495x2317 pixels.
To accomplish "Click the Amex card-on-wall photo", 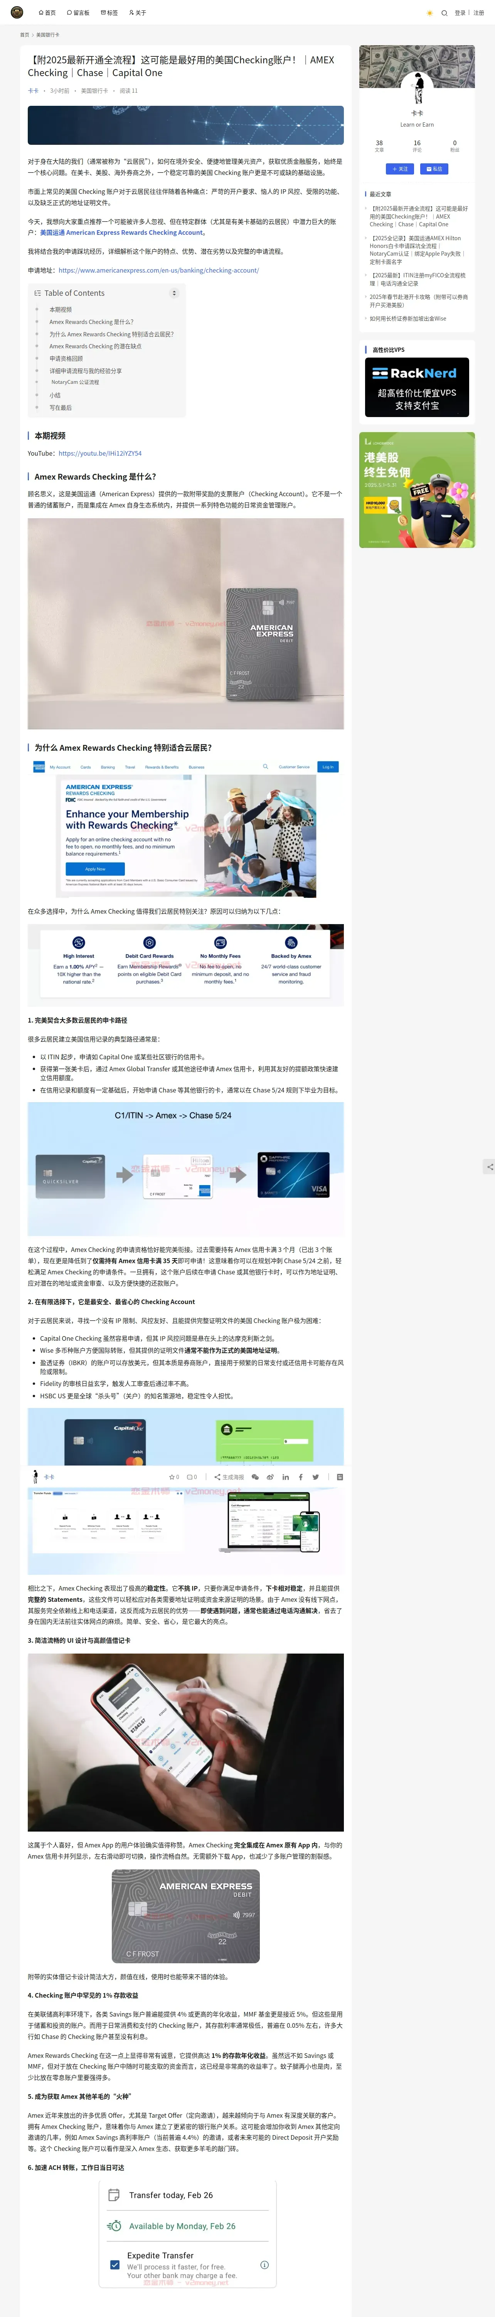I will pos(186,623).
